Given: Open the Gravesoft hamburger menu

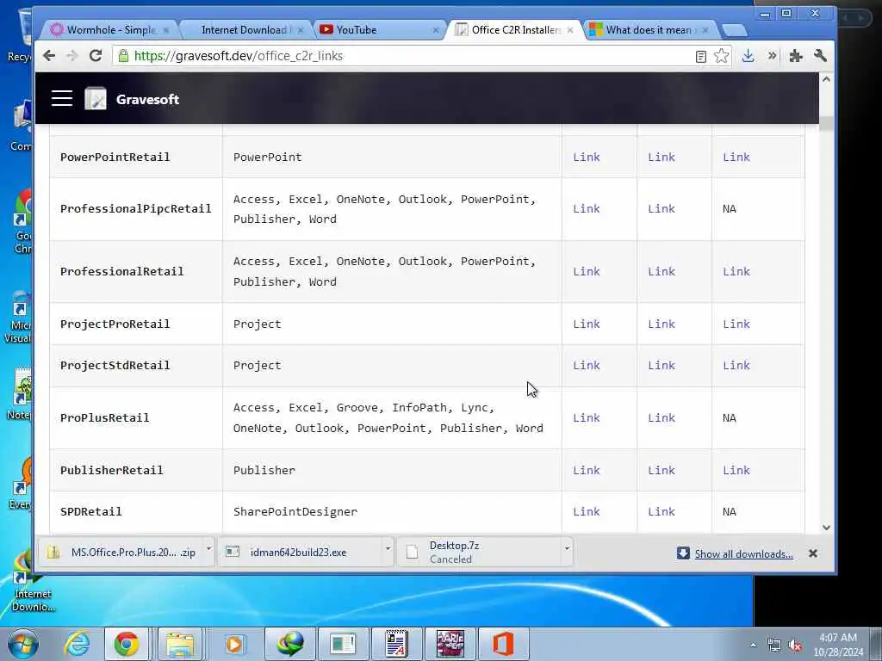Looking at the screenshot, I should click(x=62, y=98).
